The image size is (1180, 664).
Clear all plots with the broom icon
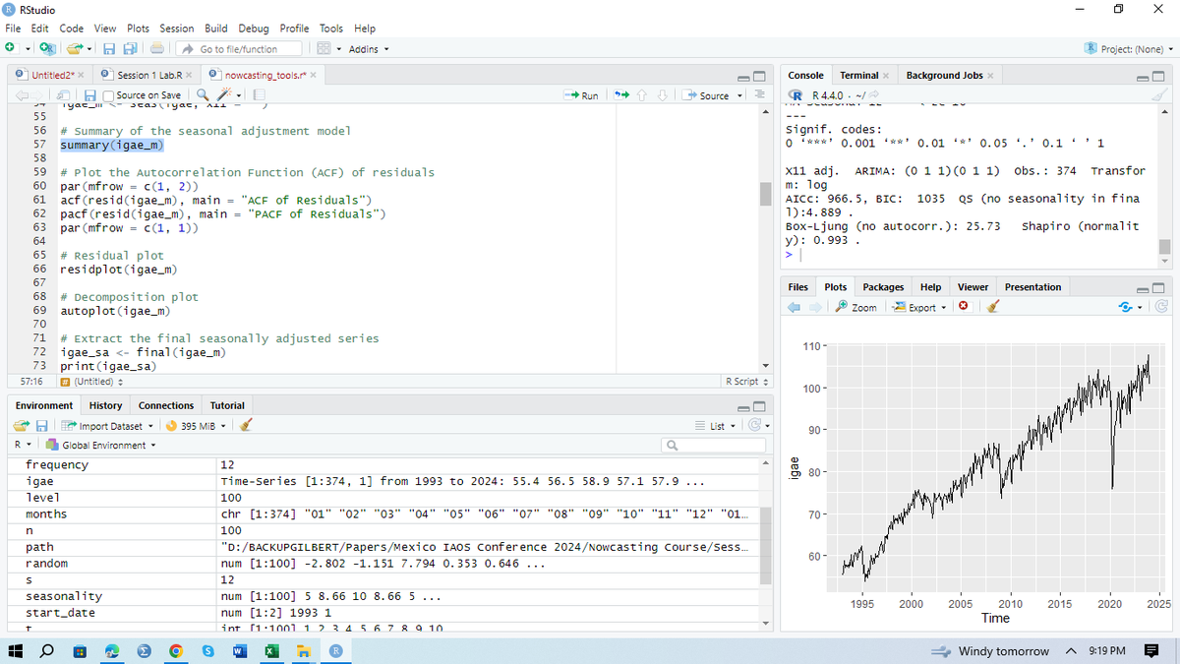point(994,308)
